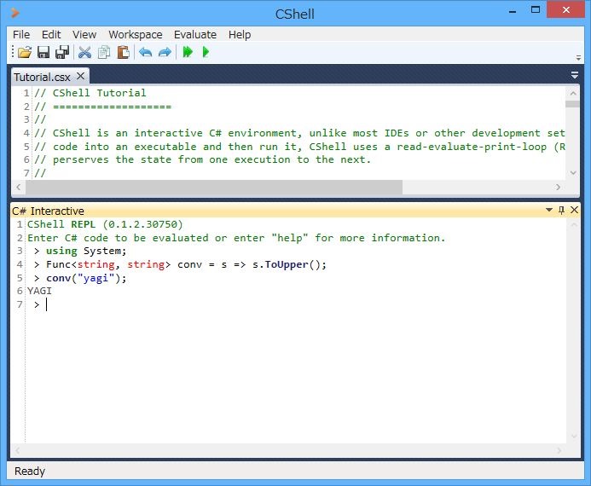Select the Tutorial.csx tab
591x486 pixels.
coord(42,77)
